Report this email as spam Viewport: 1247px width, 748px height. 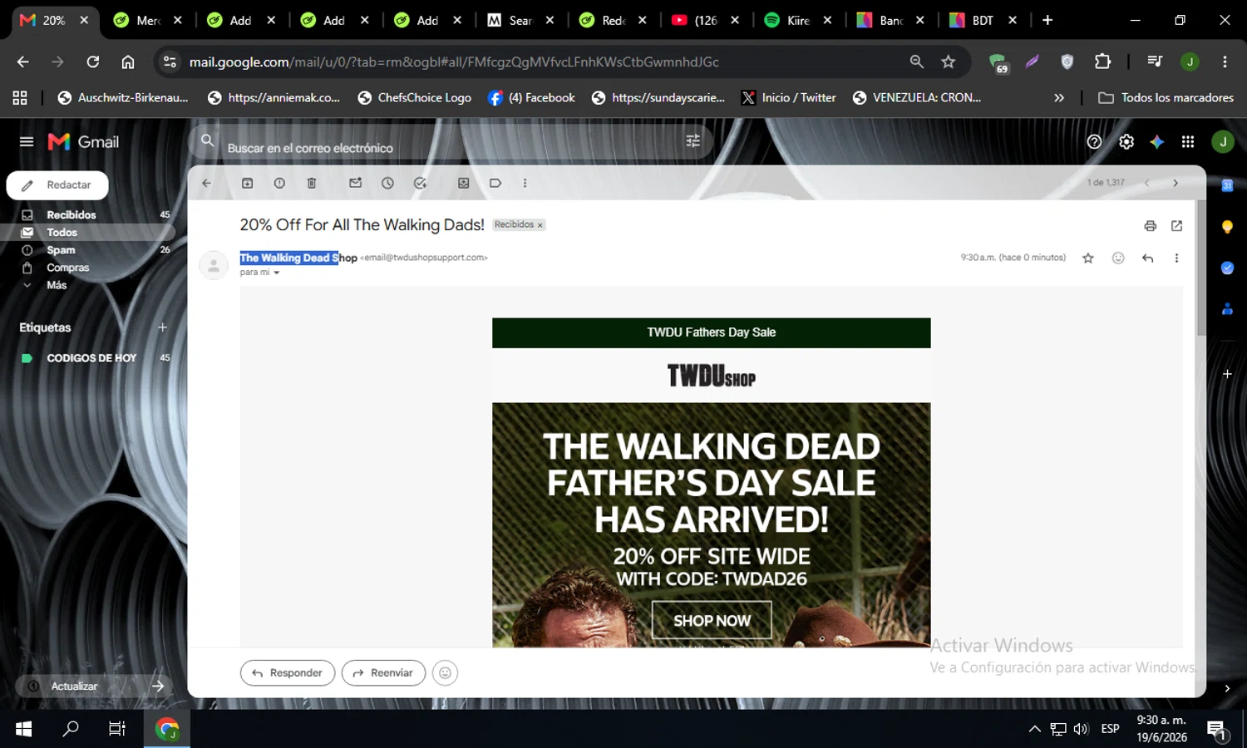tap(279, 183)
